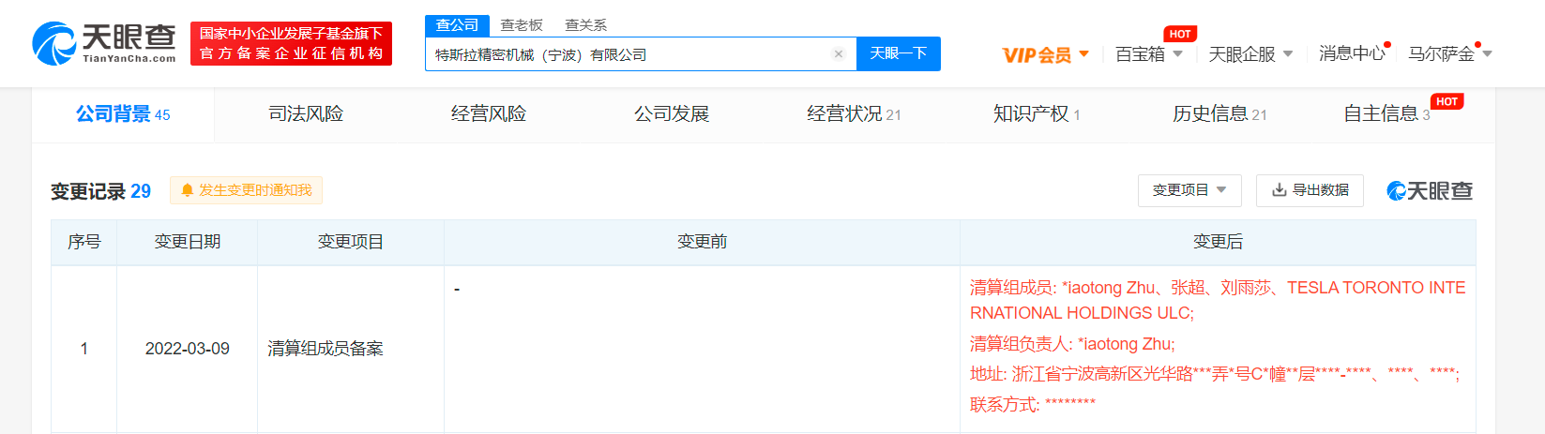1545x434 pixels.
Task: Click the 天眼查 logo beside export button
Action: click(1430, 191)
